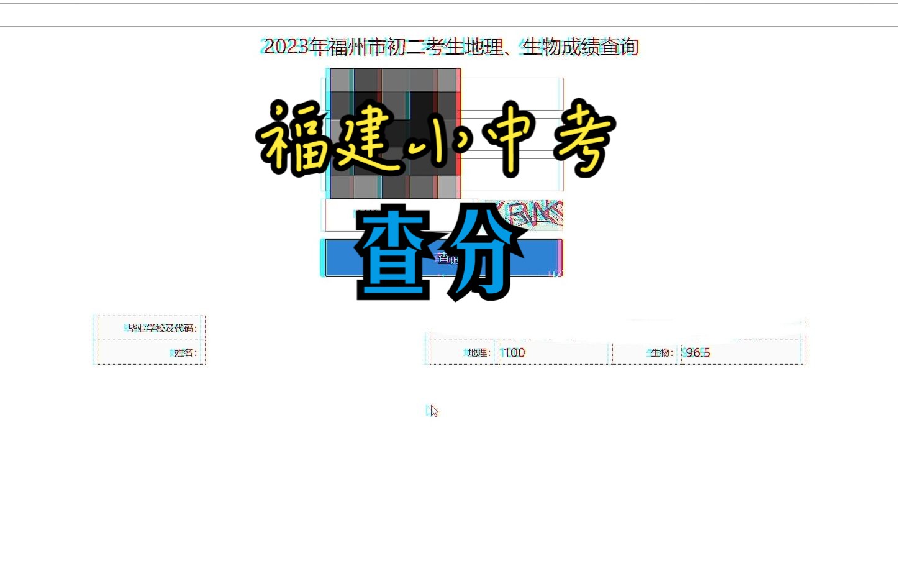This screenshot has height=561, width=898.
Task: Select the 地理 label cell
Action: pyautogui.click(x=463, y=352)
